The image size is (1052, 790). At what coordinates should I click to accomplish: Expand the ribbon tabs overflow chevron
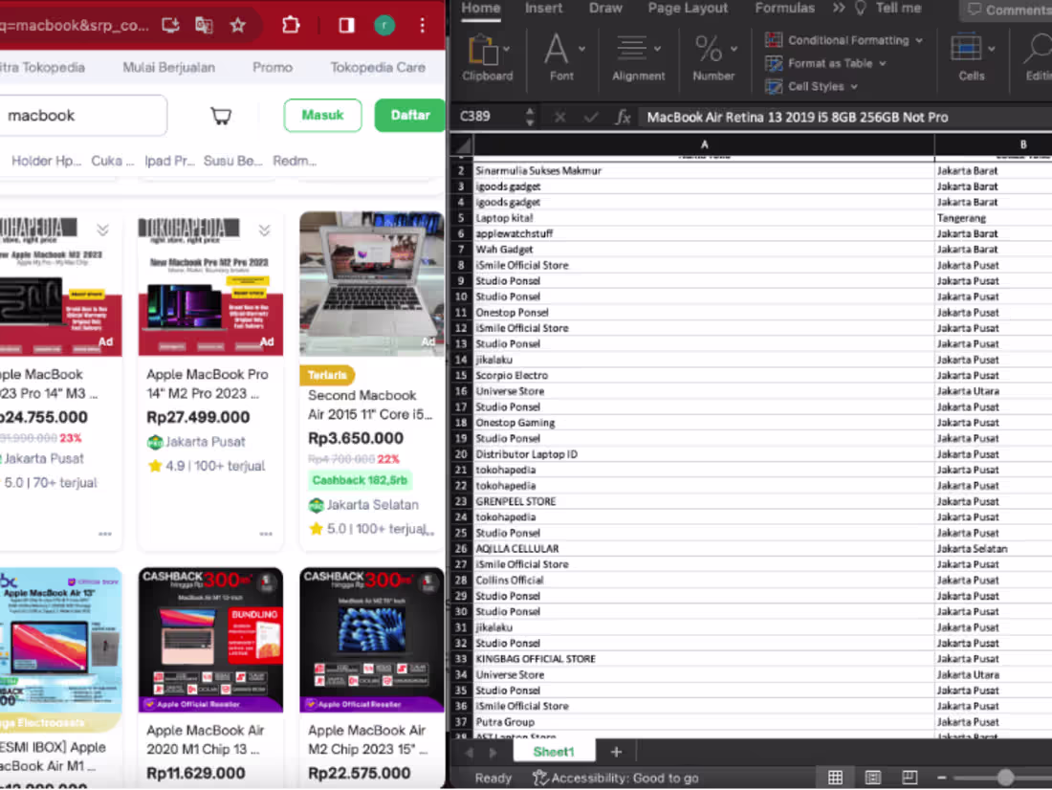pyautogui.click(x=839, y=8)
